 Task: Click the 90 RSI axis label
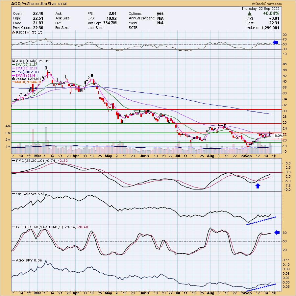tap(284, 35)
